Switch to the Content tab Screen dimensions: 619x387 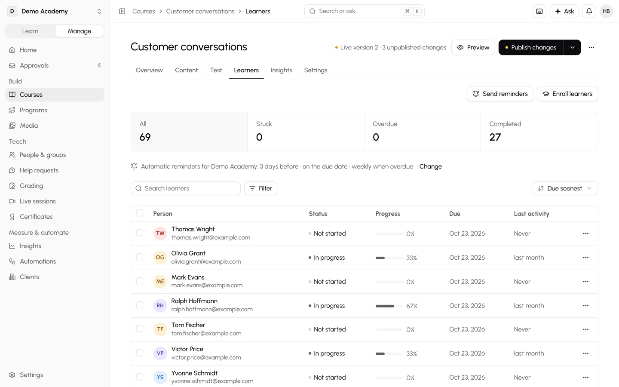point(186,70)
